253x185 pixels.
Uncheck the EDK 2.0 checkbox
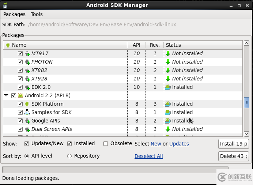[x=20, y=87]
